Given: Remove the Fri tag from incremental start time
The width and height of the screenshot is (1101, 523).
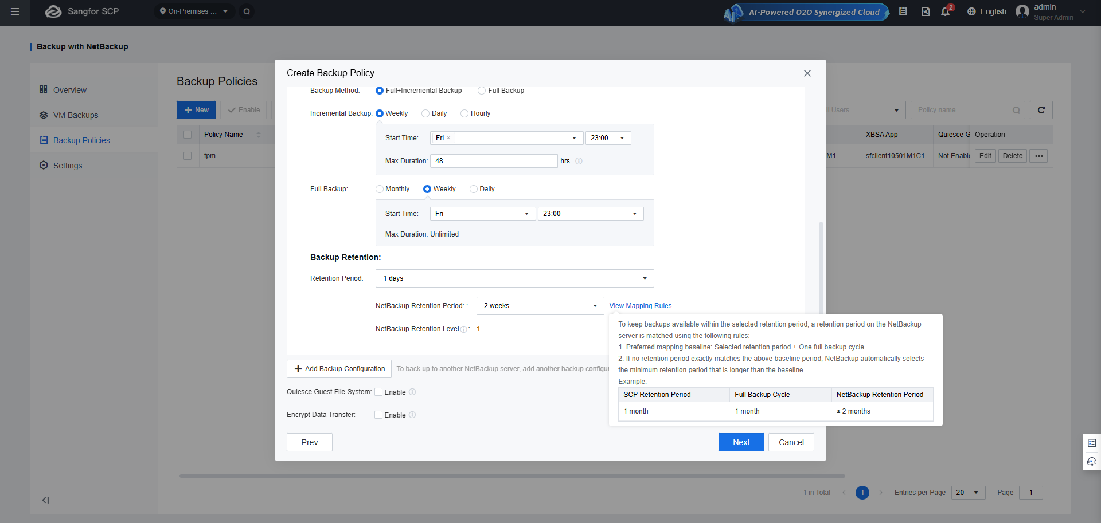Looking at the screenshot, I should (448, 138).
